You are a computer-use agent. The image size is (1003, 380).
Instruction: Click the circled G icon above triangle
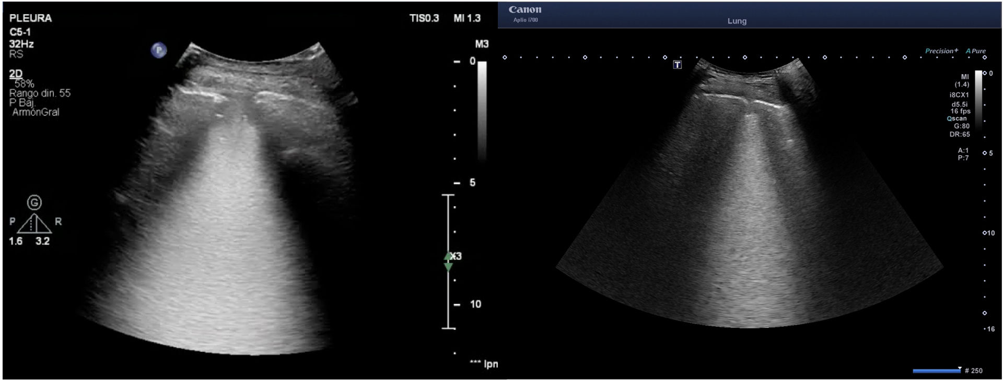point(34,203)
